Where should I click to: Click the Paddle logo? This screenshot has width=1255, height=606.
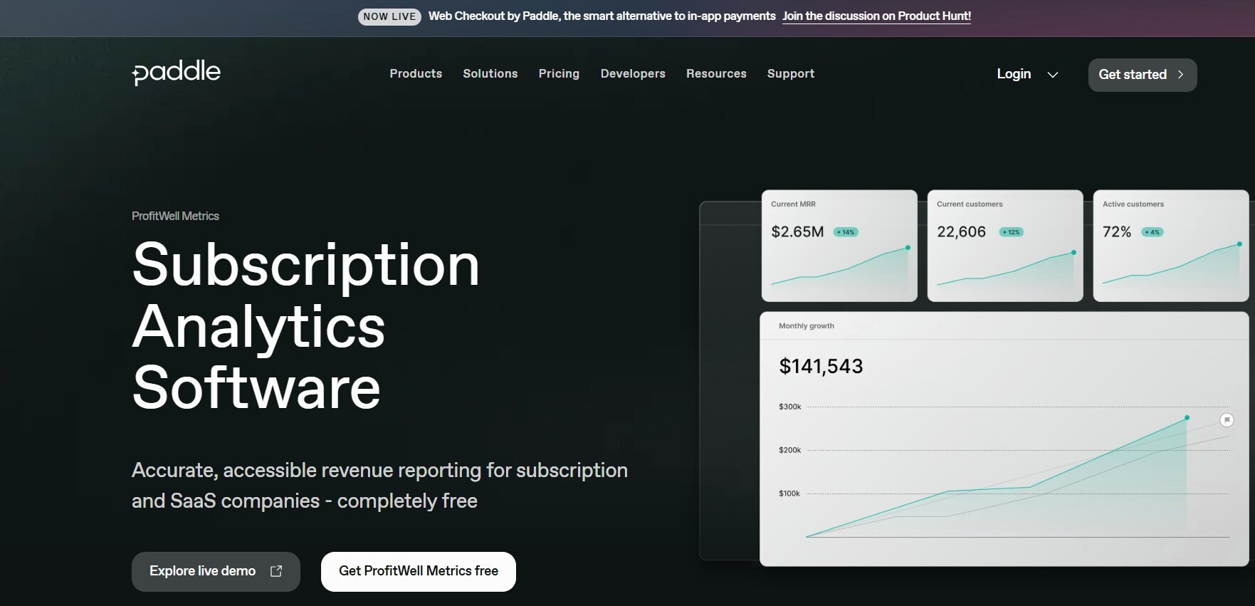(x=176, y=72)
